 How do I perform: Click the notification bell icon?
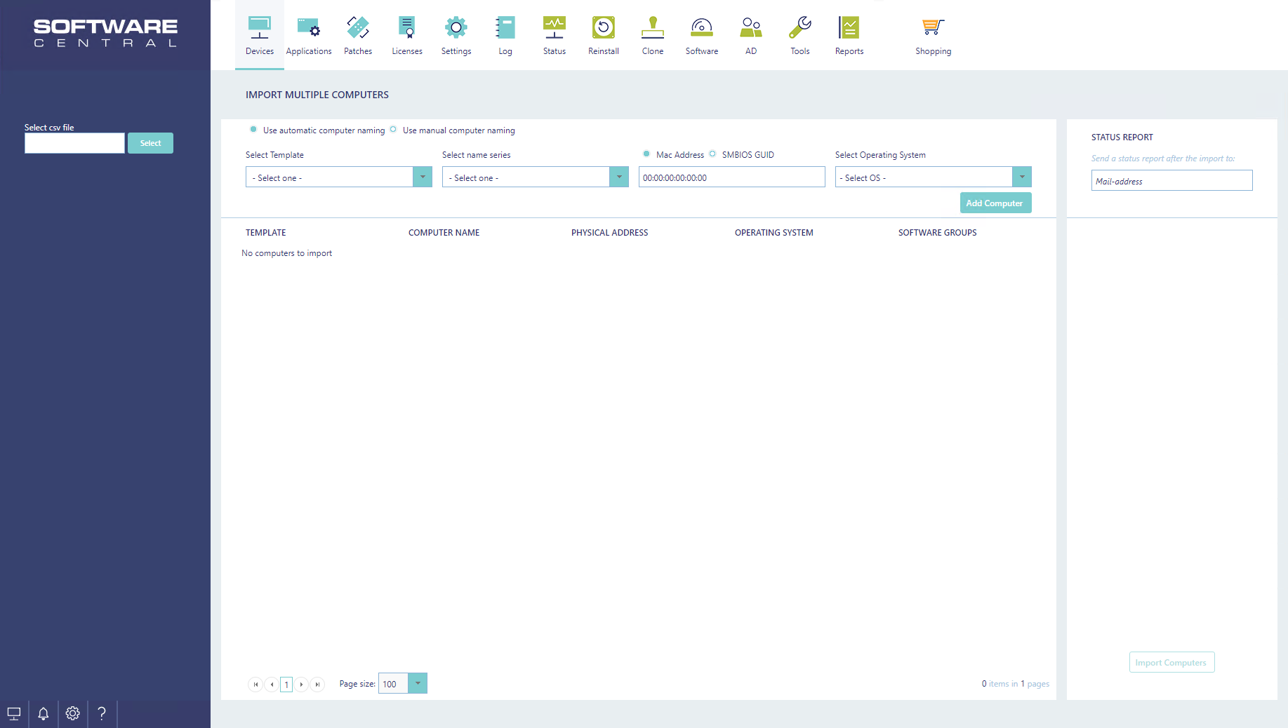coord(44,714)
